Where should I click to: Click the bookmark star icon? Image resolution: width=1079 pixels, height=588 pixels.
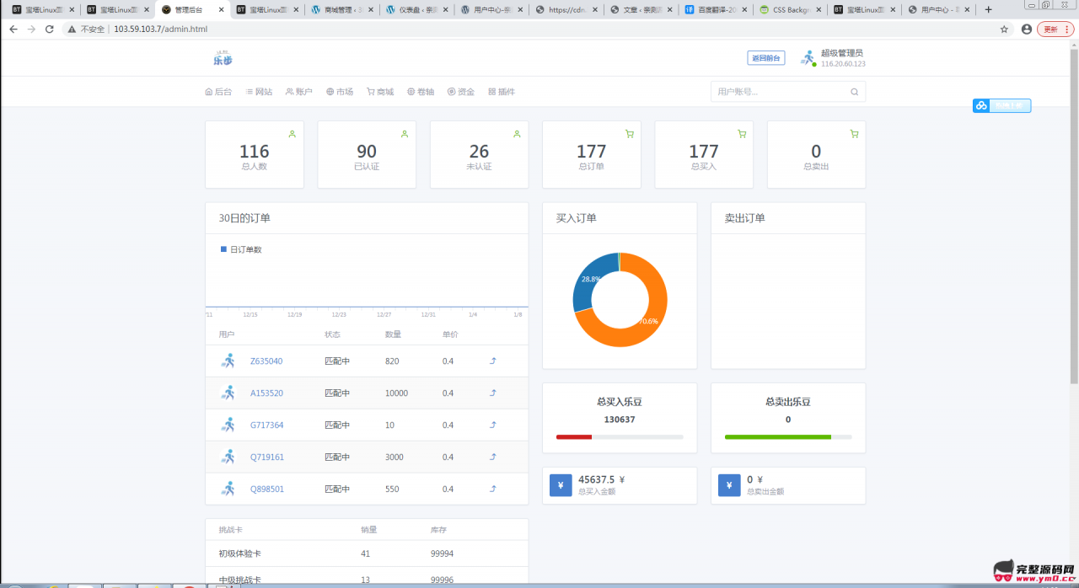1004,29
